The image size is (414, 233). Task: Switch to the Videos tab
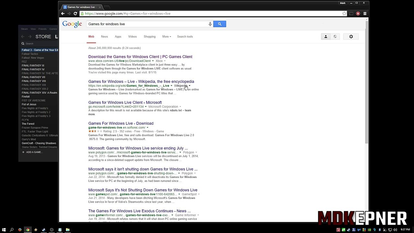[132, 37]
